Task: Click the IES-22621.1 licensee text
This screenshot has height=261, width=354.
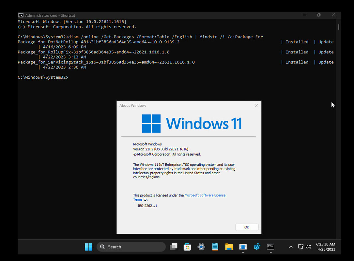Action: coord(147,206)
